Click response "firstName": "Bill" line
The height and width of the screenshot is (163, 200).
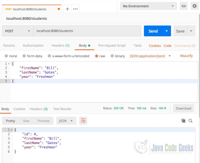coord(41,138)
